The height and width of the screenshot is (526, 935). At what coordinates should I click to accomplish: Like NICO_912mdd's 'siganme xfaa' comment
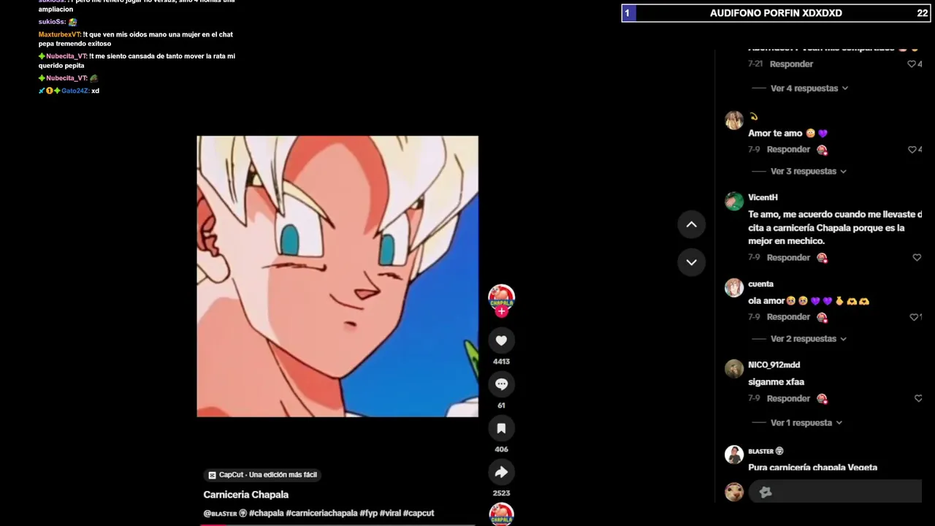[x=918, y=399]
